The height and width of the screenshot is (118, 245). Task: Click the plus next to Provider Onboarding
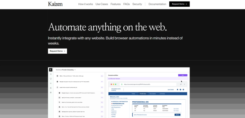(x=75, y=70)
